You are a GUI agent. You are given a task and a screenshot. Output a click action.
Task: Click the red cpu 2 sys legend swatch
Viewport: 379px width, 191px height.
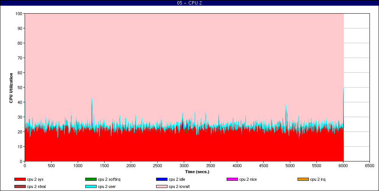tap(20, 179)
